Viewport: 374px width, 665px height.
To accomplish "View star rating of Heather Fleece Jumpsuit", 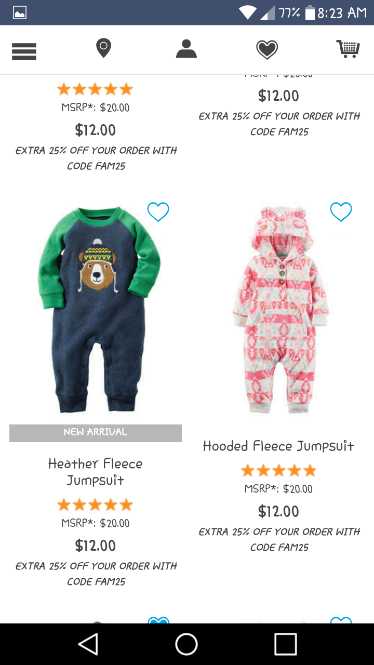I will click(95, 504).
